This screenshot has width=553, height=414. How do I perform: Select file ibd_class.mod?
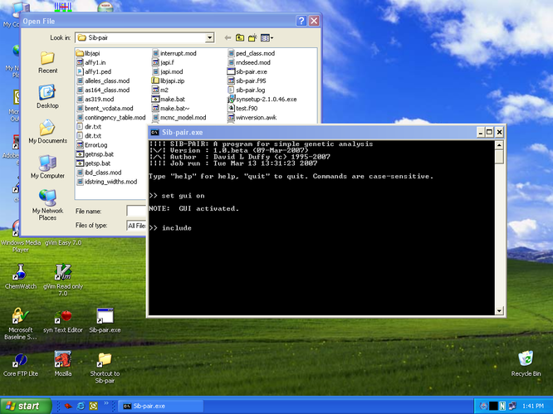[99, 173]
